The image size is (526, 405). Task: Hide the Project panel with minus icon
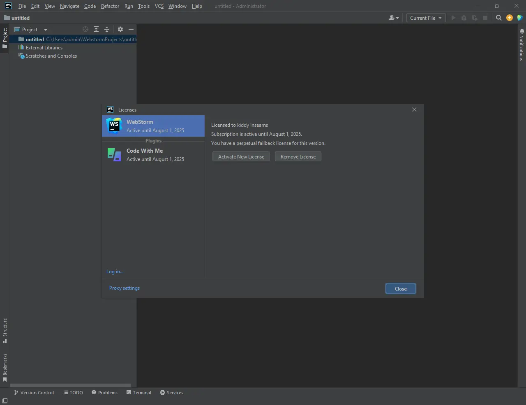131,29
